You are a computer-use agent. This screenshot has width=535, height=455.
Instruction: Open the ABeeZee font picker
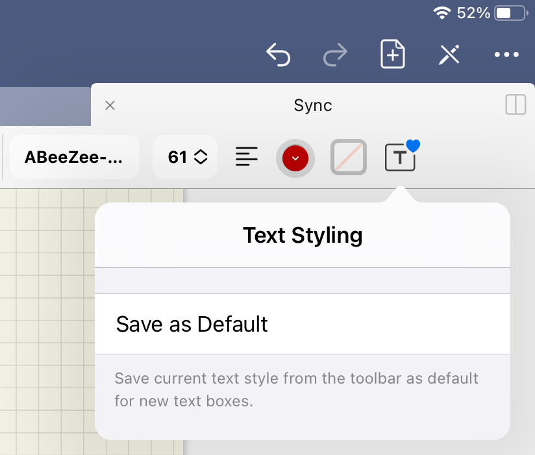pos(74,157)
